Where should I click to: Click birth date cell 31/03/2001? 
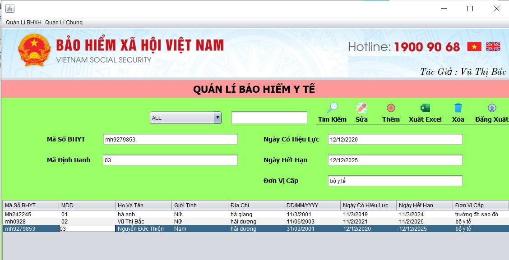click(312, 229)
